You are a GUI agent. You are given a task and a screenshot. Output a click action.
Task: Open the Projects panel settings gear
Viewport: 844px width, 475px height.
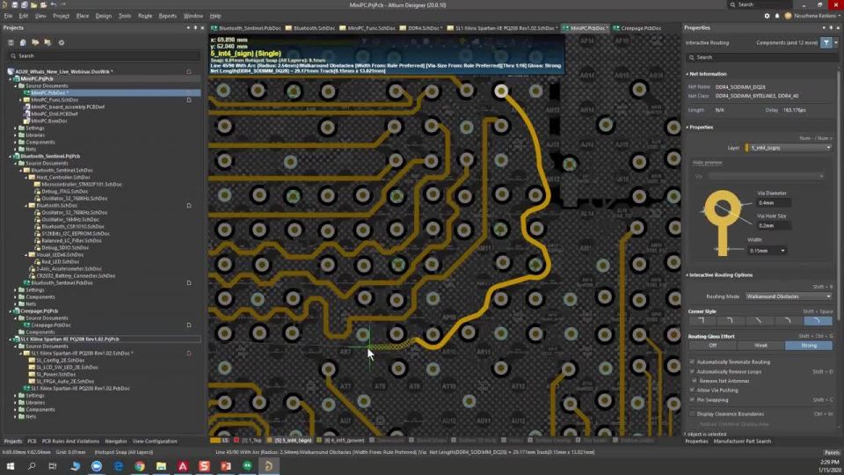pyautogui.click(x=62, y=42)
